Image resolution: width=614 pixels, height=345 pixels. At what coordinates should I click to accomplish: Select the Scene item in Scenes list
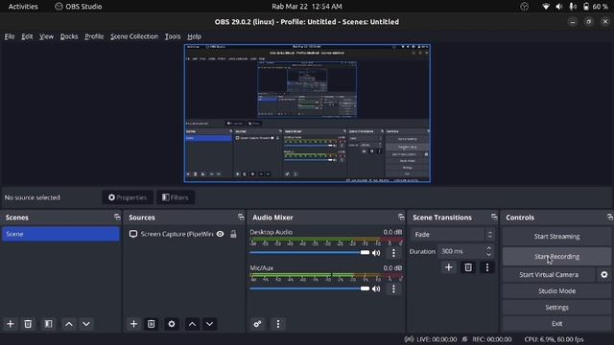[x=60, y=234]
